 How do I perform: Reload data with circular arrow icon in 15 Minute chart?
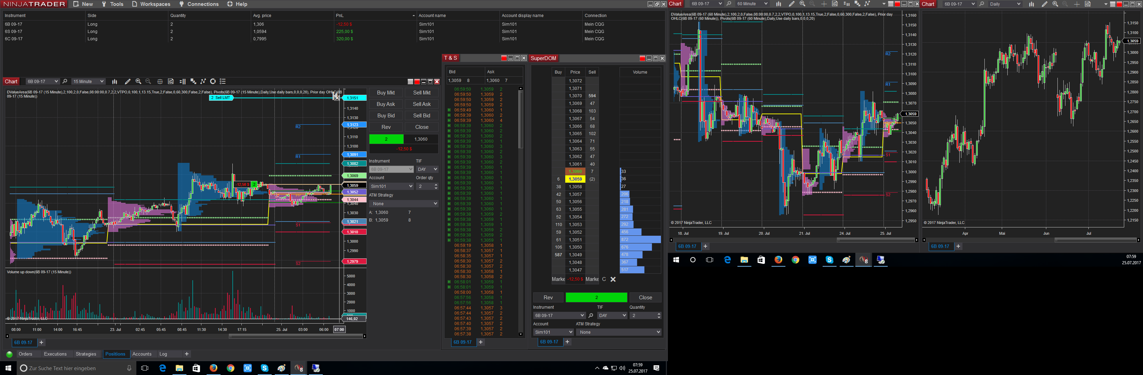pos(213,82)
